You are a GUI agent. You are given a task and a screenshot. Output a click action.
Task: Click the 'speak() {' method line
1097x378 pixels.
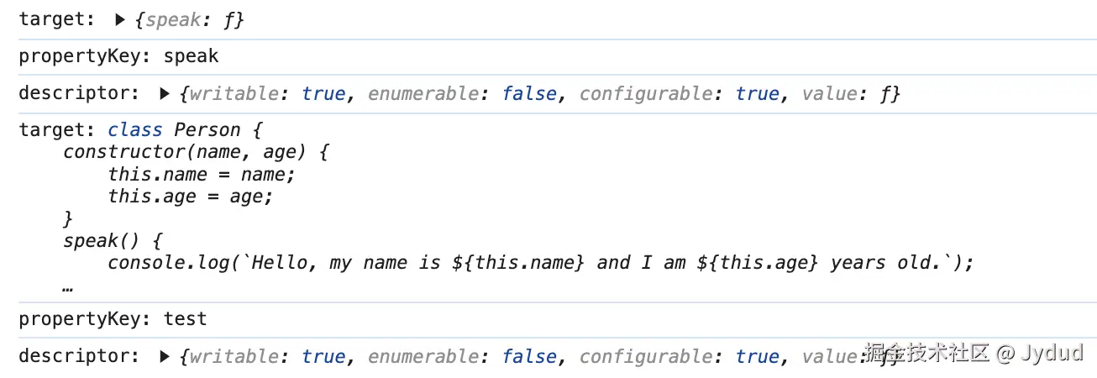pyautogui.click(x=112, y=241)
